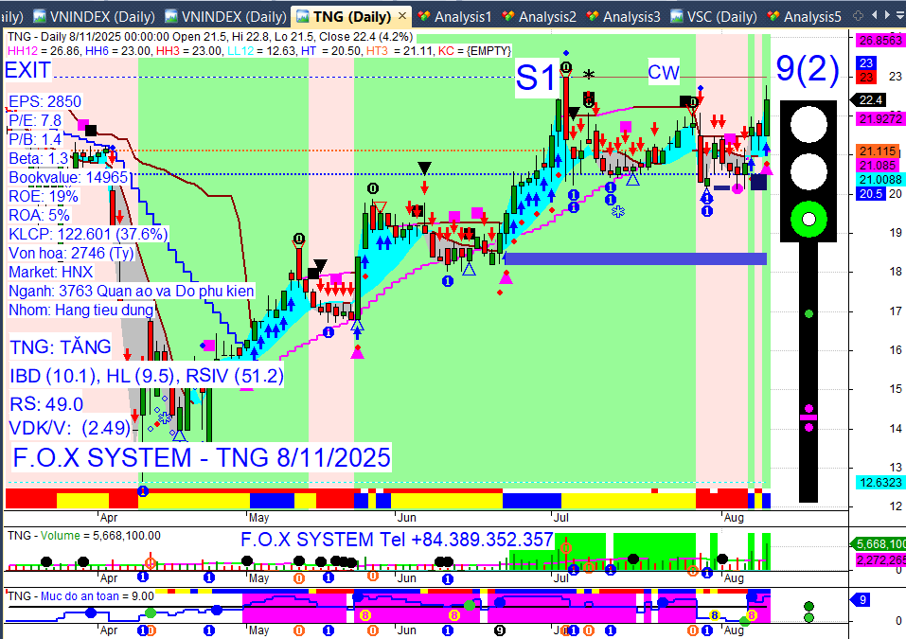Screen dimensions: 906x639
Task: Click the 'Bookvalue: 14965' text
Action: coord(68,177)
